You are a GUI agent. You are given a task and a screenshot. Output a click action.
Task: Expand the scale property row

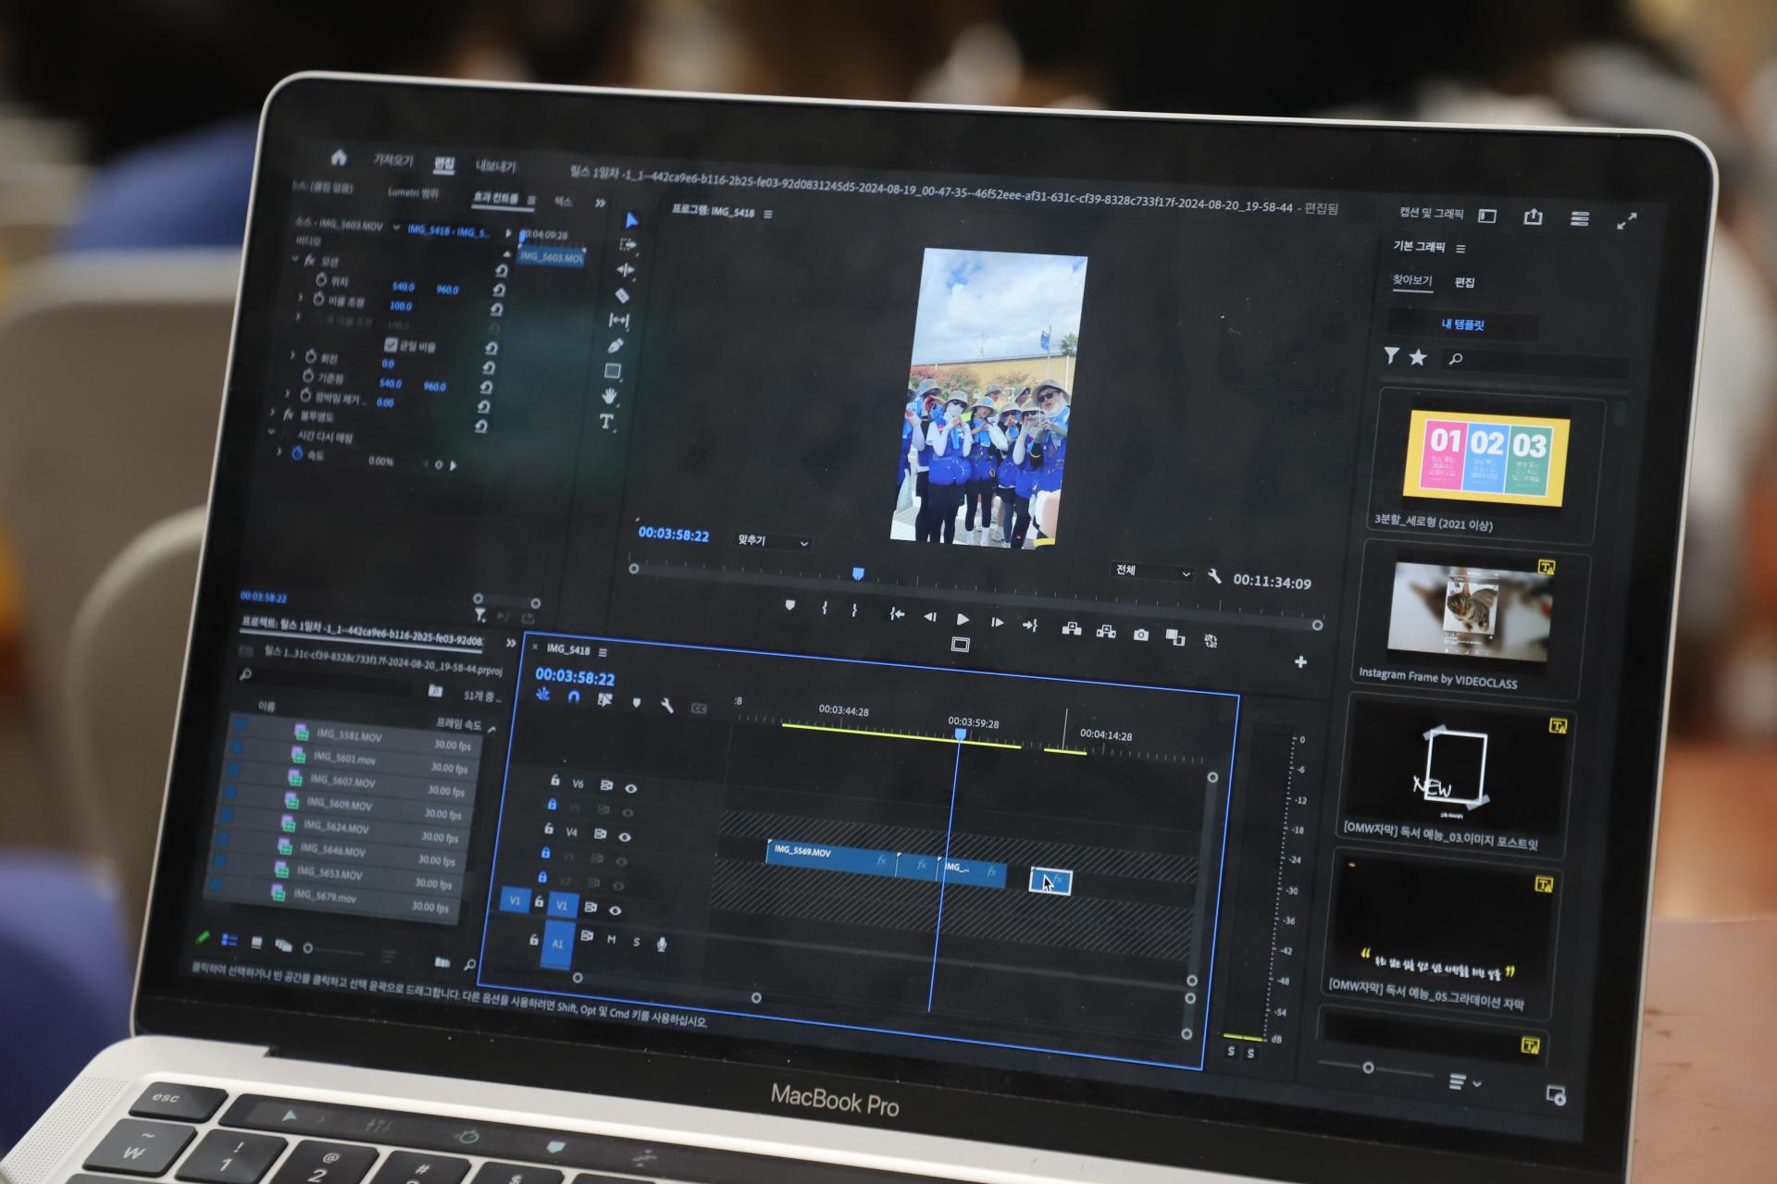(x=301, y=298)
